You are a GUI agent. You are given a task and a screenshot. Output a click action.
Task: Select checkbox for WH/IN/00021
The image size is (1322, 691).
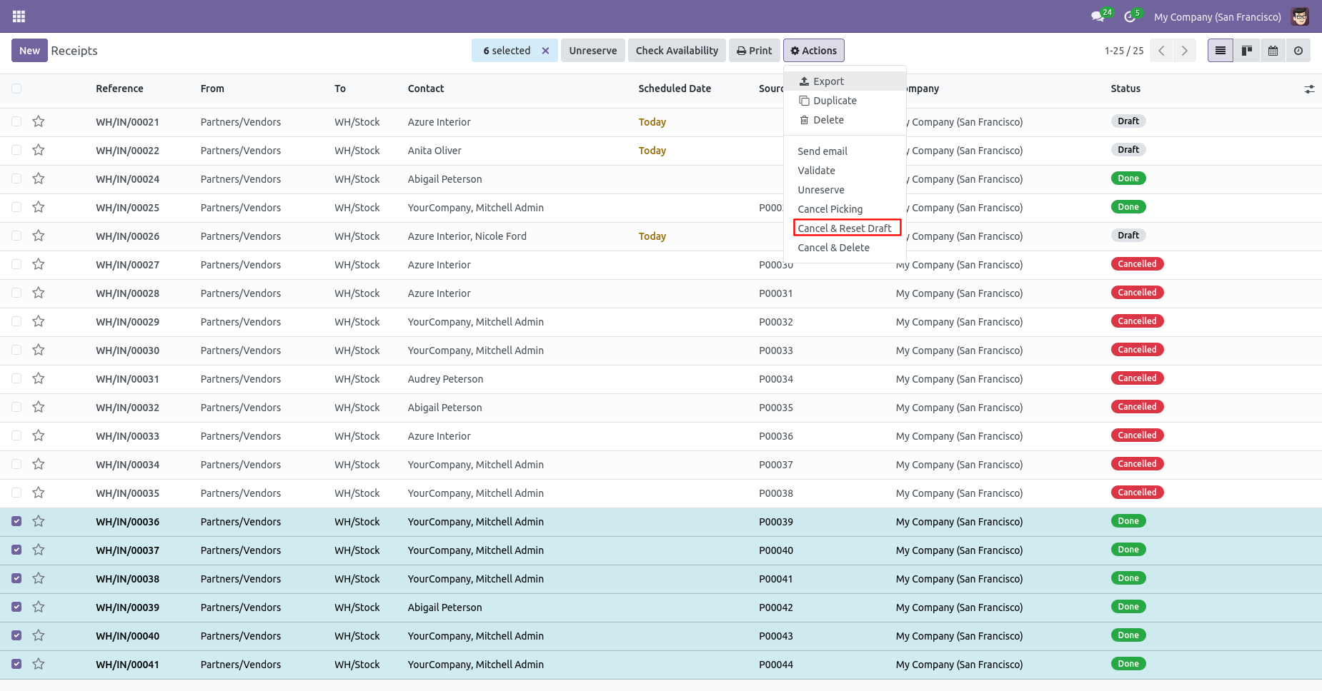(16, 121)
